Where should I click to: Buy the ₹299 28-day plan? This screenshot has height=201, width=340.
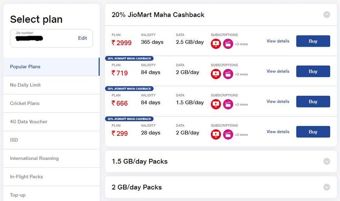click(x=313, y=132)
